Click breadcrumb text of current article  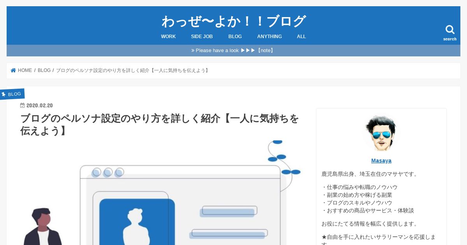pyautogui.click(x=133, y=70)
